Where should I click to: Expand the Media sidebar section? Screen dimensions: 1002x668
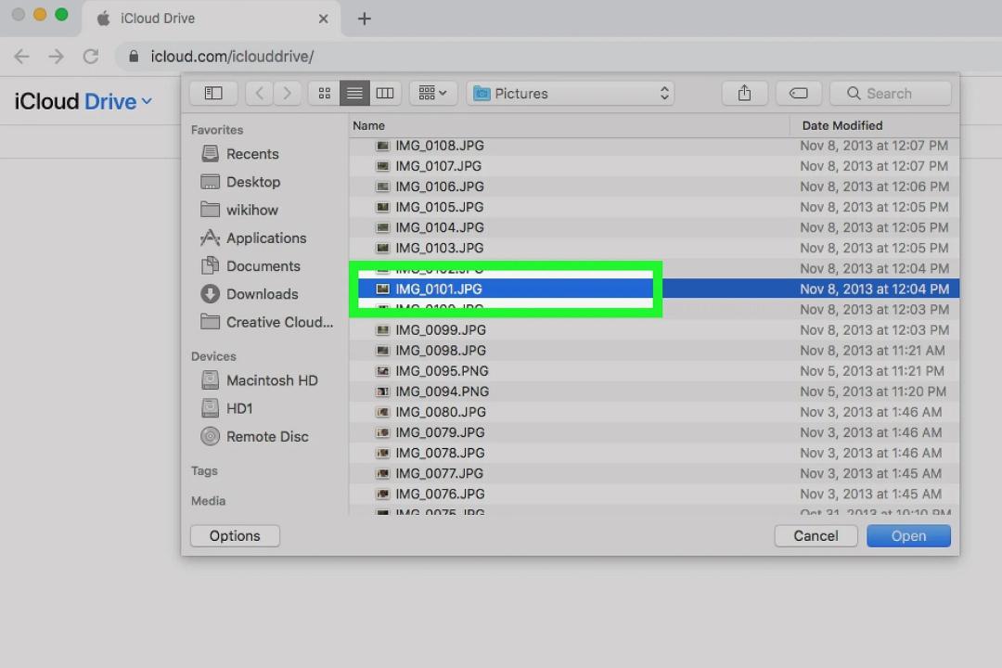tap(209, 501)
